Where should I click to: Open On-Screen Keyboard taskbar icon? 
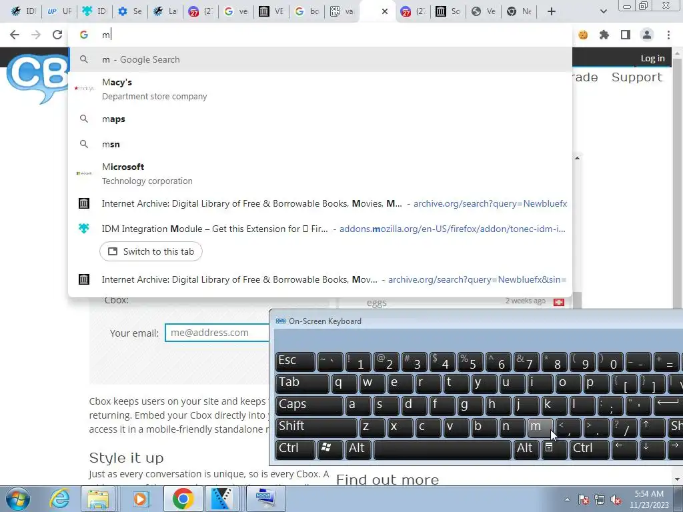coord(265,499)
